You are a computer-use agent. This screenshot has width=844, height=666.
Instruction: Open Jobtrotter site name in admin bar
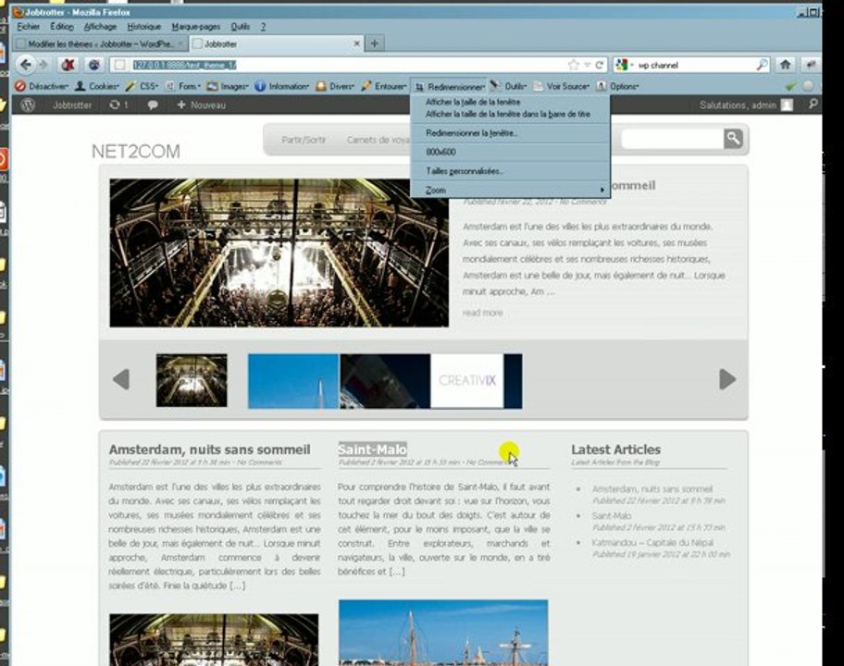(71, 105)
